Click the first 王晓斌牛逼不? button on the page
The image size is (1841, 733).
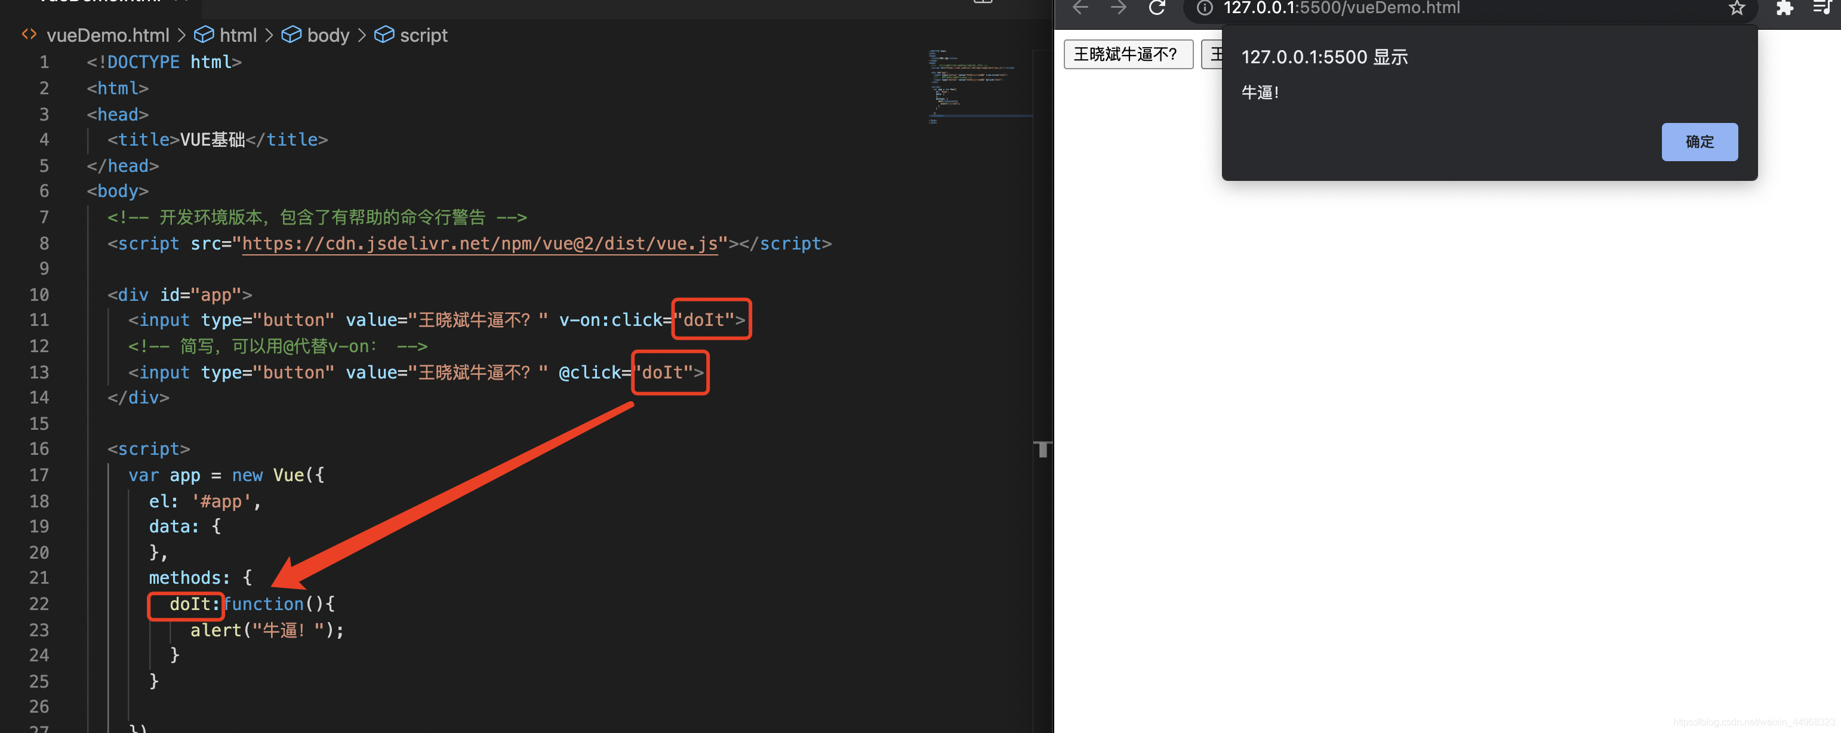point(1128,54)
